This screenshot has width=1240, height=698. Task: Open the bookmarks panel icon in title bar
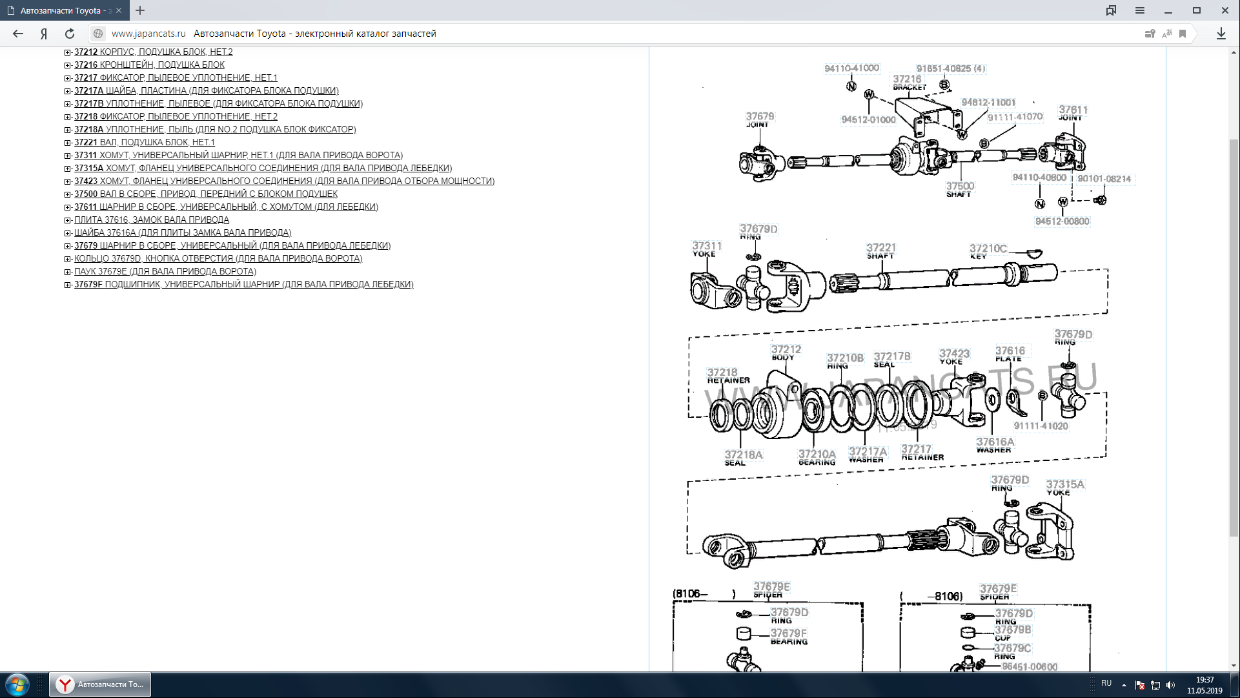[x=1111, y=10]
